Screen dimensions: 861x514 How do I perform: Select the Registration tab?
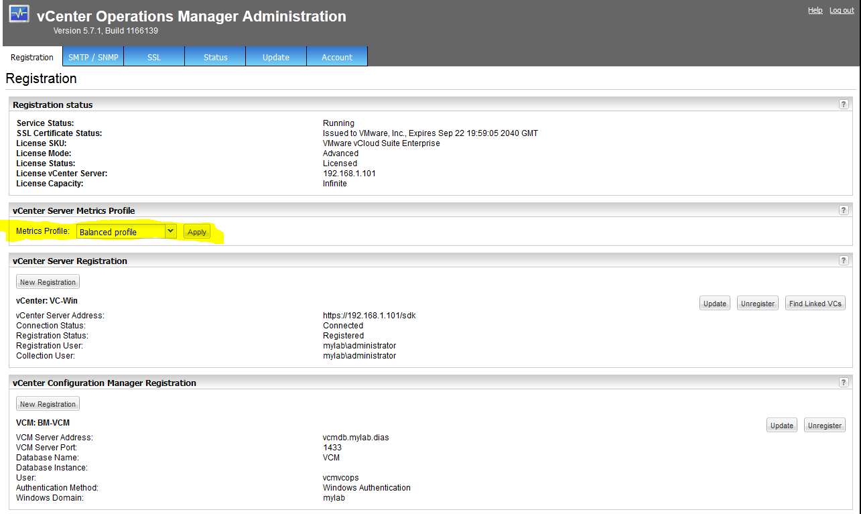(x=32, y=57)
